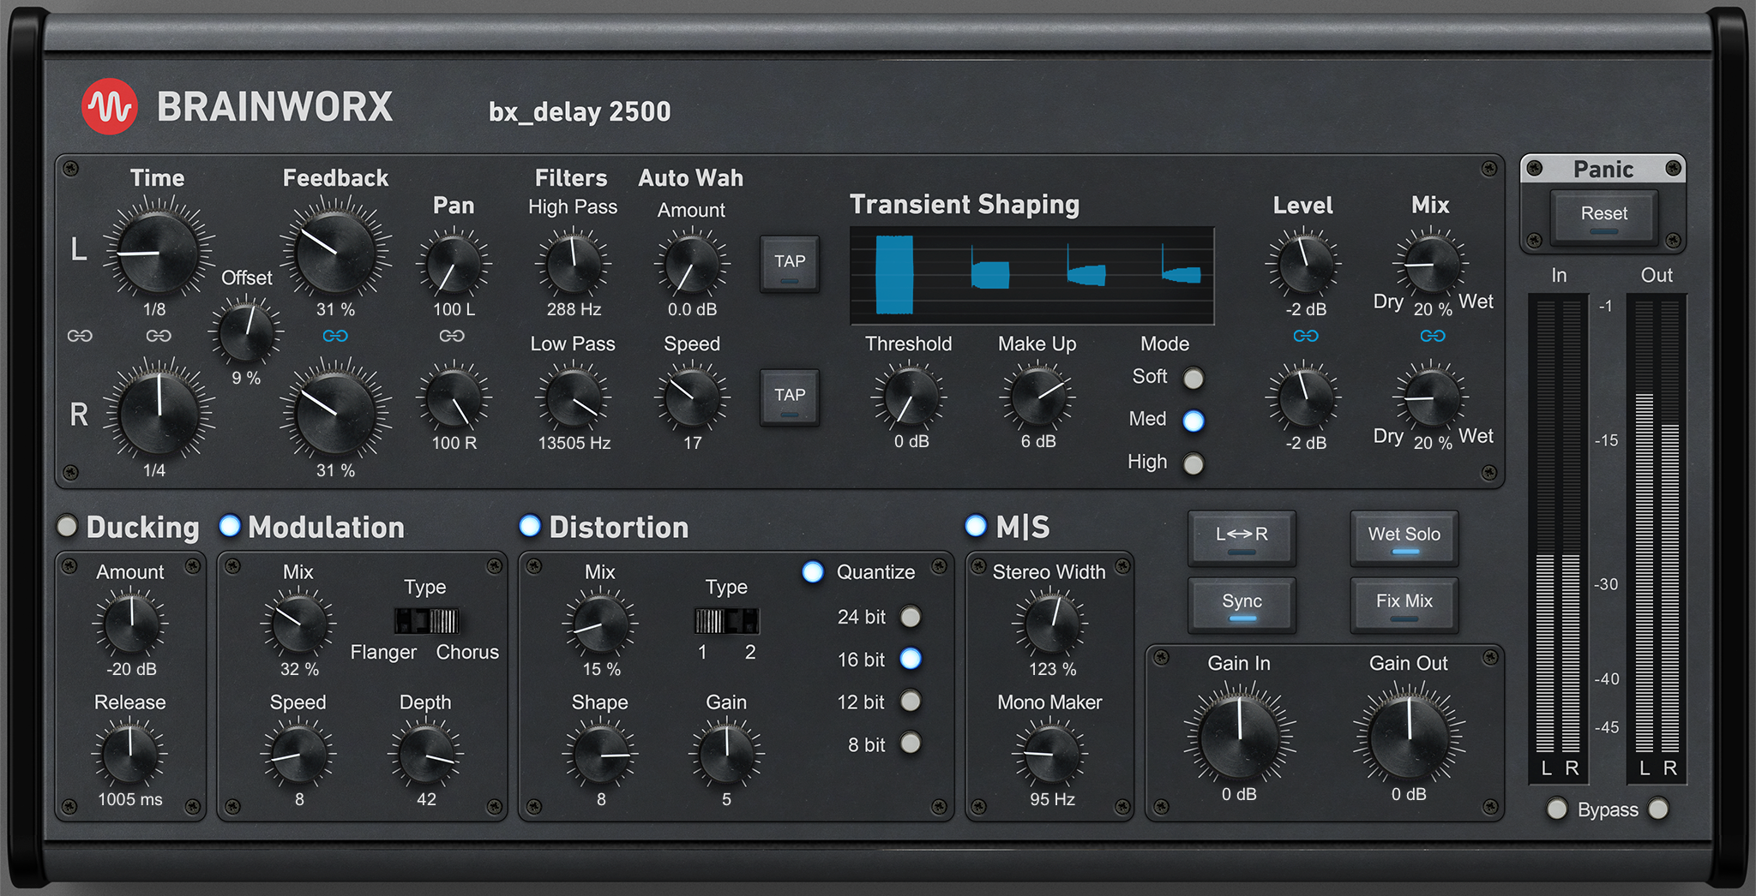
Task: Enable the Distortion section
Action: coord(531,526)
